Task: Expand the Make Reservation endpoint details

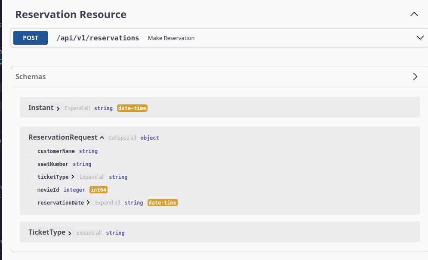Action: click(x=420, y=37)
